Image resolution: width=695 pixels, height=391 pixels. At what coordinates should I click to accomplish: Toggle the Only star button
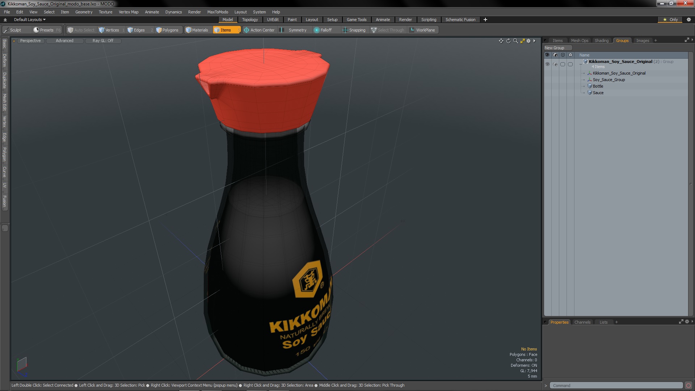pos(670,20)
